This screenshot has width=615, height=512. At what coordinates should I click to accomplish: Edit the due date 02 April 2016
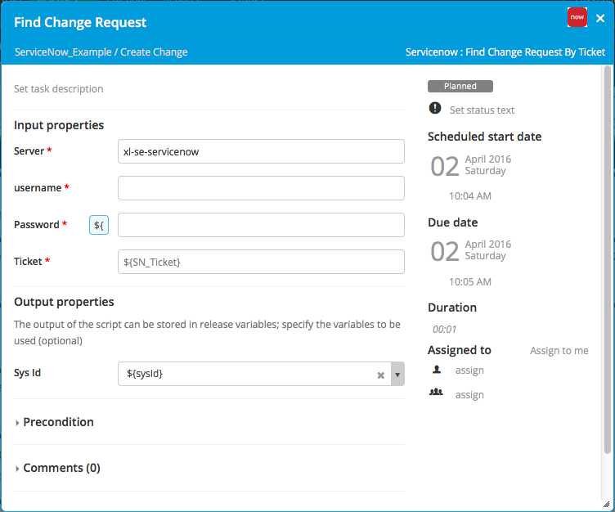coord(471,250)
